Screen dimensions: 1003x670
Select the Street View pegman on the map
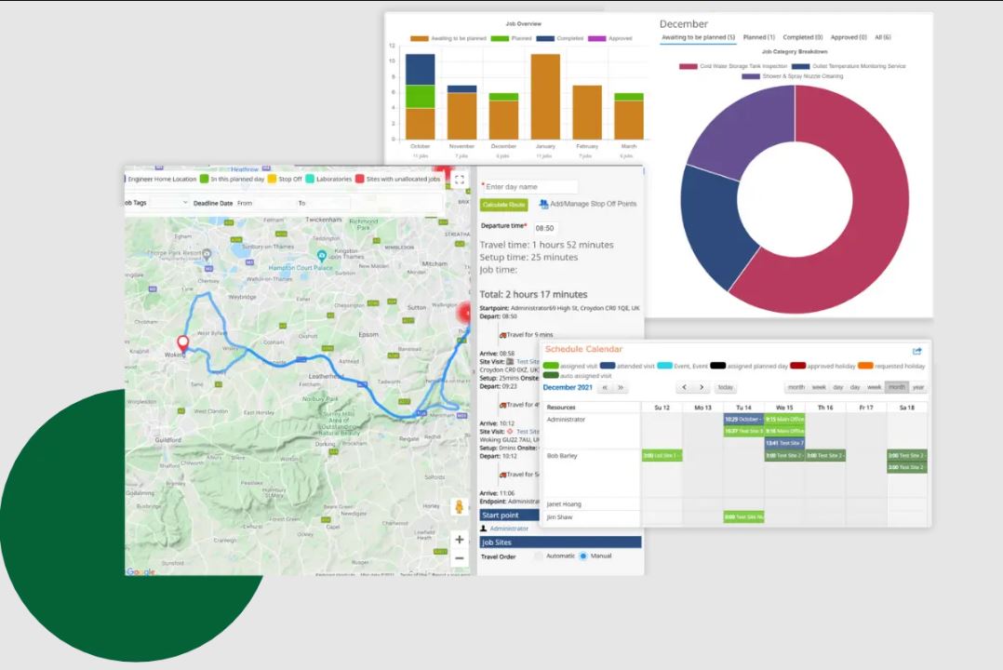point(459,508)
